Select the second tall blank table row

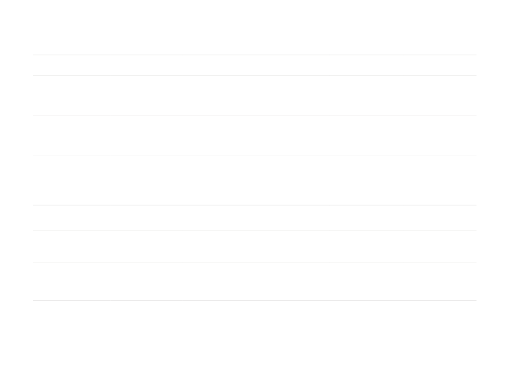pos(254,135)
